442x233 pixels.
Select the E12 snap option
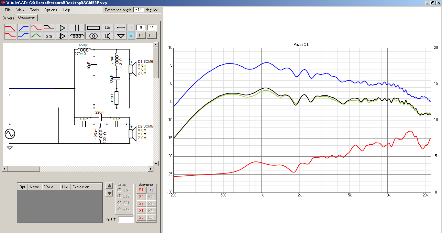click(124, 196)
